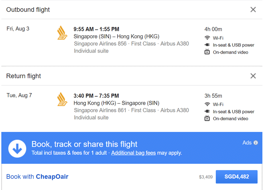Viewport: 264px width, 190px height.
Task: Click the SGD4,482 booking button
Action: pyautogui.click(x=237, y=177)
